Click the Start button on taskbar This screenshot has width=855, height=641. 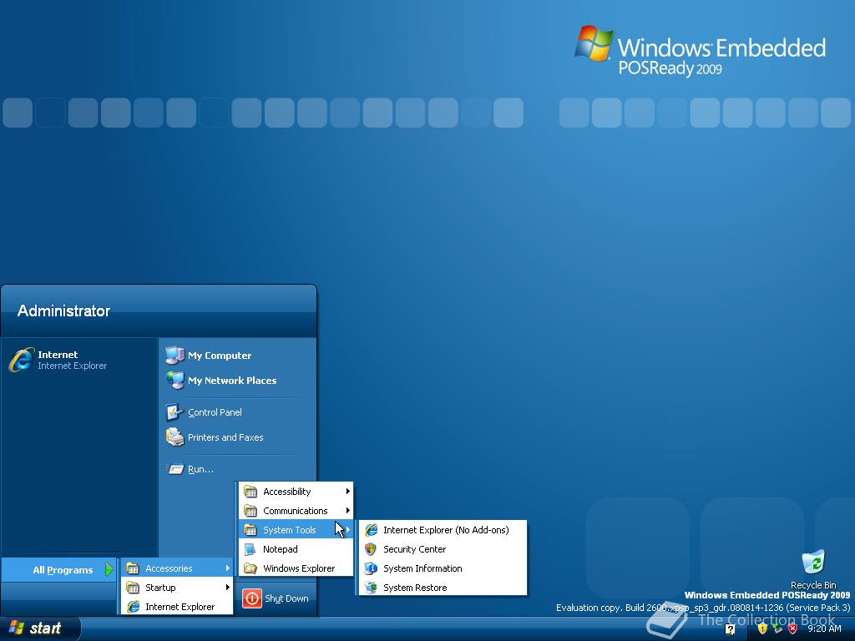pos(39,628)
